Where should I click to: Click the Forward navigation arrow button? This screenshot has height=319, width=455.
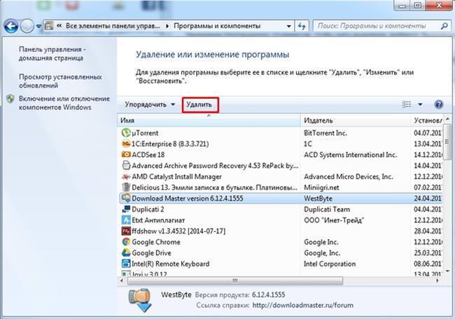[27, 26]
